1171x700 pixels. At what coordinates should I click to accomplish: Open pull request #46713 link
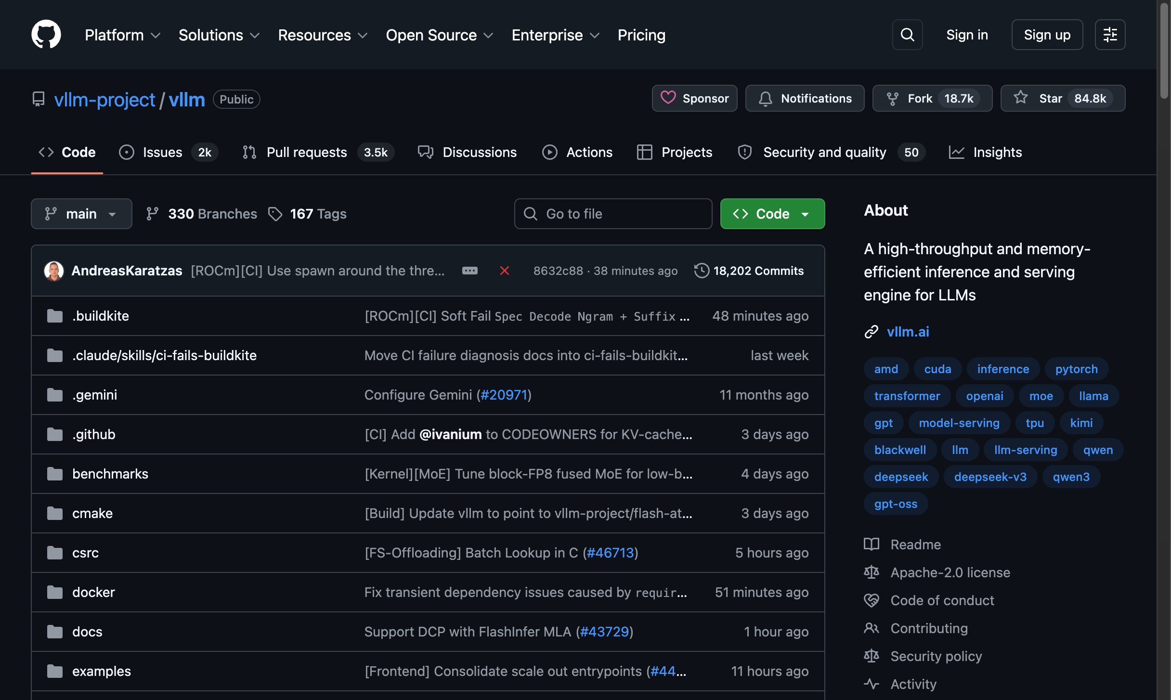tap(610, 553)
